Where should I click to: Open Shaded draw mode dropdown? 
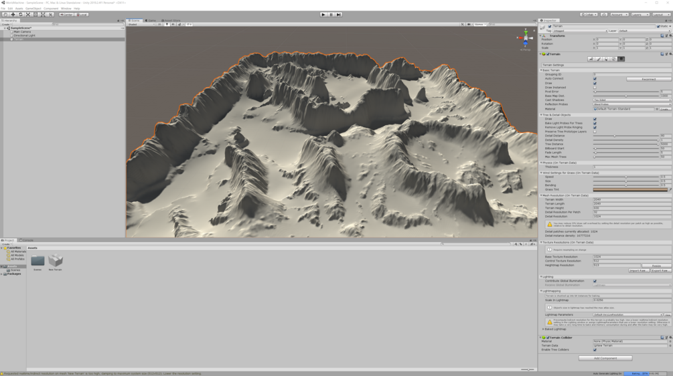pyautogui.click(x=141, y=25)
